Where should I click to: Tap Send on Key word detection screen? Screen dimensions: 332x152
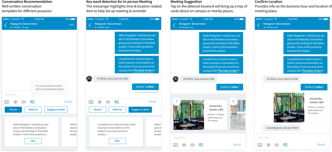152,102
